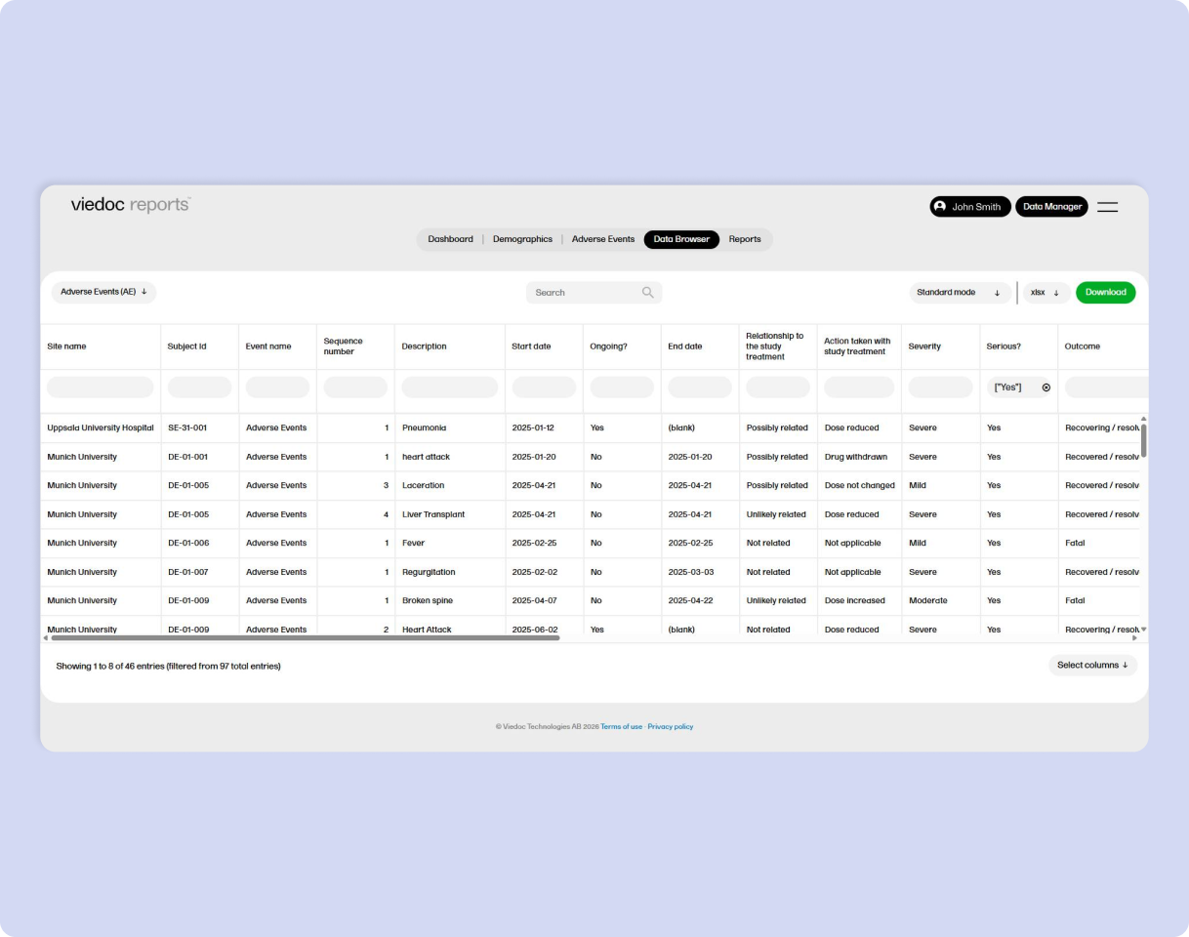The height and width of the screenshot is (937, 1189).
Task: Click the dropdown arrow beside Standard mode
Action: [997, 292]
